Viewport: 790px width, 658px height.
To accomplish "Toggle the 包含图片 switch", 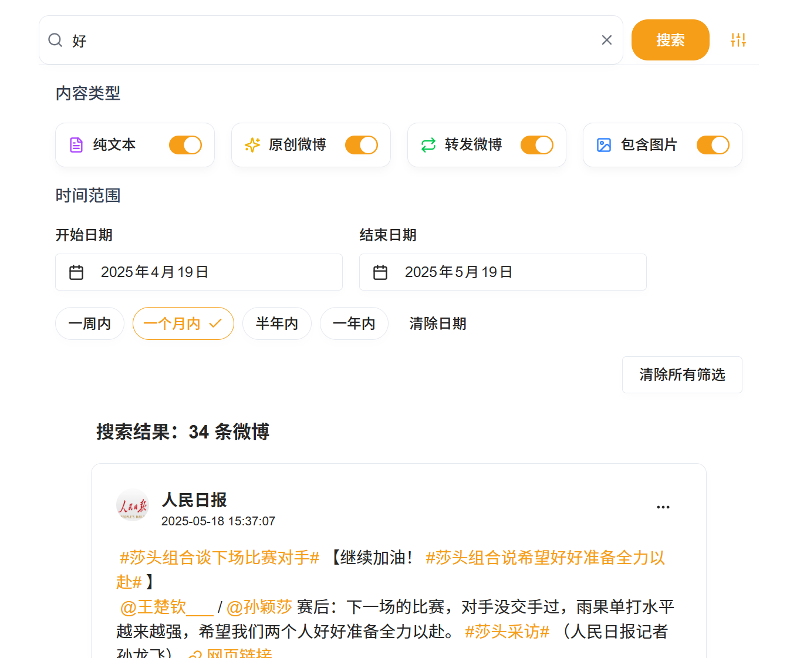I will coord(713,145).
